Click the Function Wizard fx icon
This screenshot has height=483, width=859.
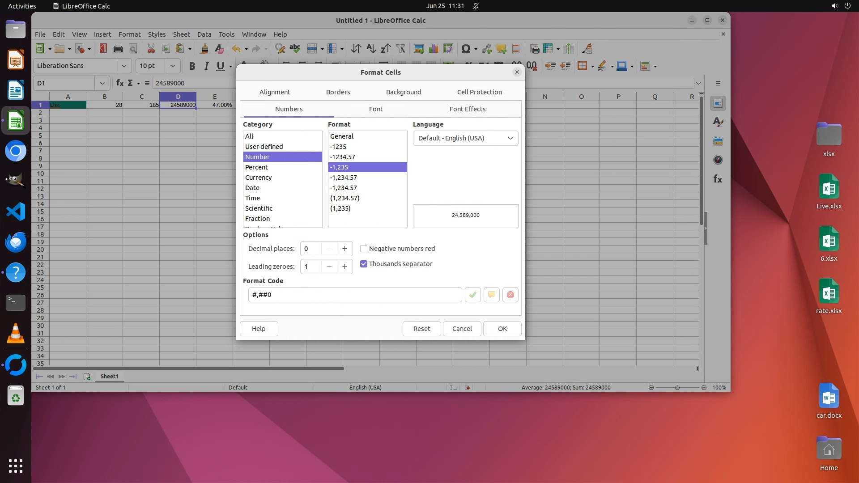tap(119, 83)
